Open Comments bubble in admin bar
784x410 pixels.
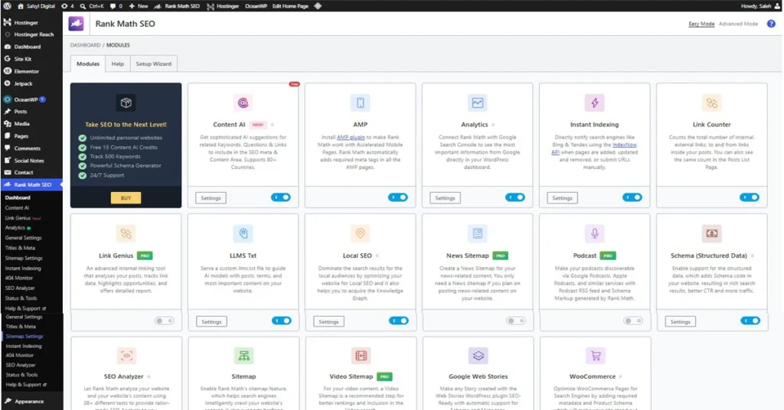point(116,6)
